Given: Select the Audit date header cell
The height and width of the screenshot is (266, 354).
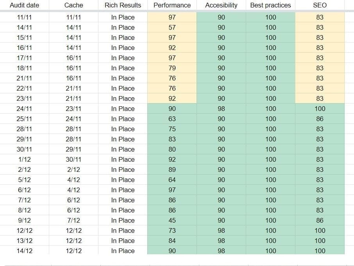Looking at the screenshot, I should [x=24, y=5].
